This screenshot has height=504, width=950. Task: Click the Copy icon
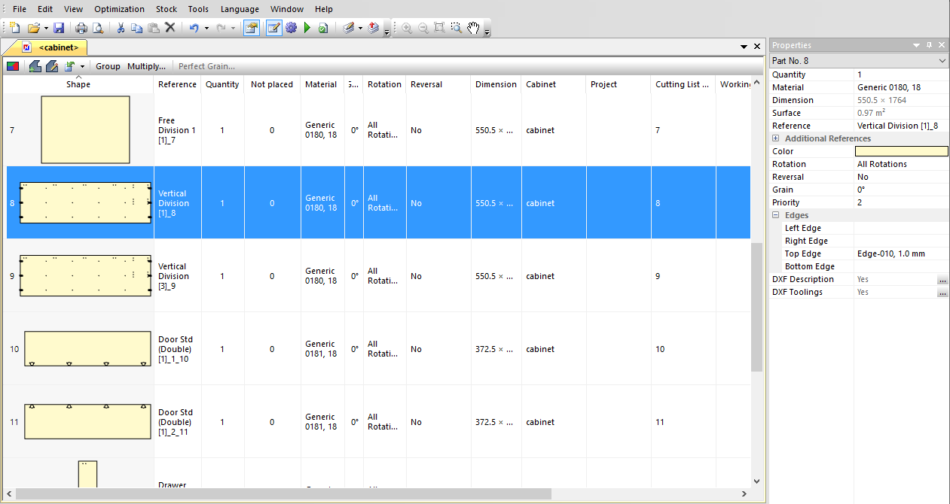[137, 29]
